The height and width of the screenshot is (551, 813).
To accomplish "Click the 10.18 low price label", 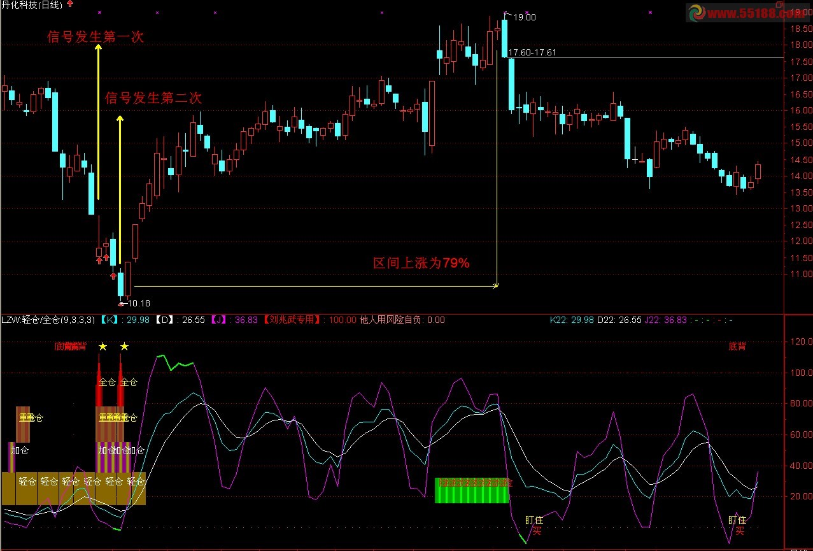I will pos(139,303).
